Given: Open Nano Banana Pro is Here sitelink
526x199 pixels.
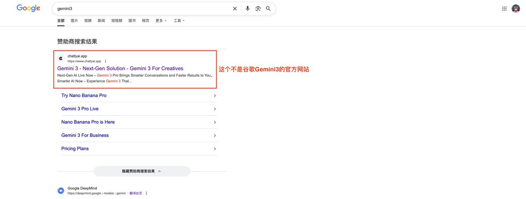Looking at the screenshot, I should 88,122.
